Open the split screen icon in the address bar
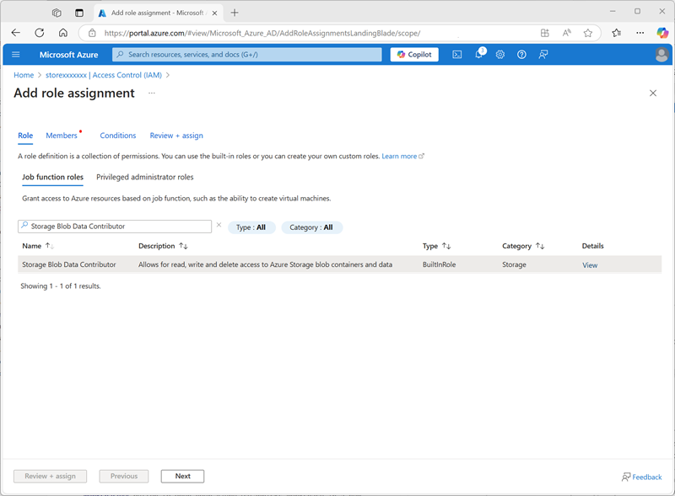The width and height of the screenshot is (675, 496). pos(545,33)
